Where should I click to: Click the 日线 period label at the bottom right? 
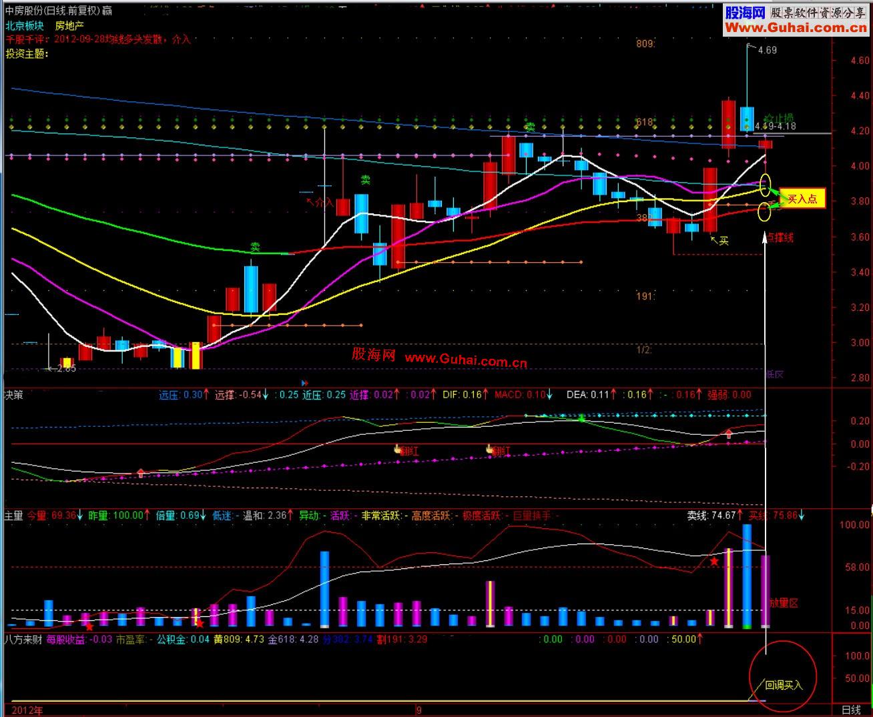pyautogui.click(x=851, y=710)
